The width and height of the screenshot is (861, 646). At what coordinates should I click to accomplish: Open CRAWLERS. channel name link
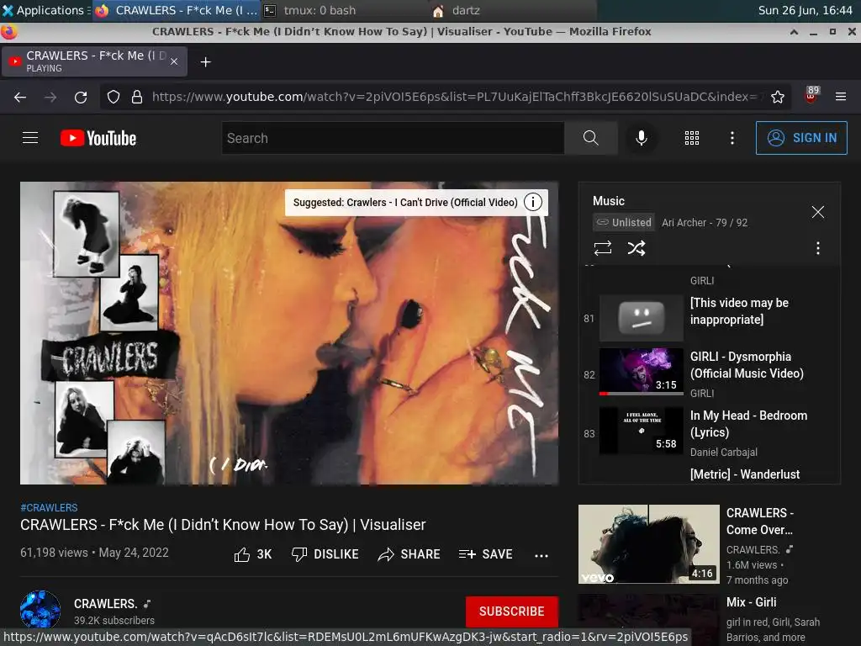click(105, 604)
